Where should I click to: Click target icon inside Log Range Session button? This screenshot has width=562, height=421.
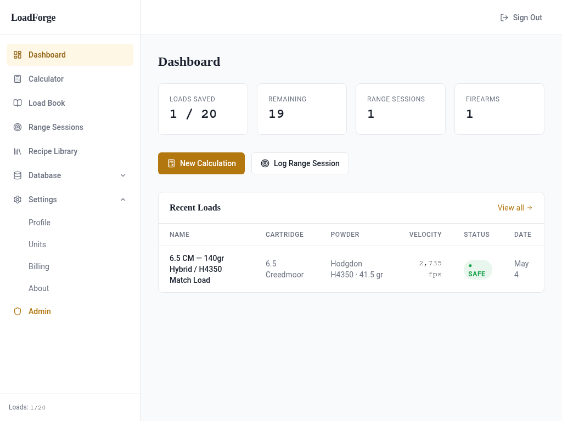[x=265, y=163]
